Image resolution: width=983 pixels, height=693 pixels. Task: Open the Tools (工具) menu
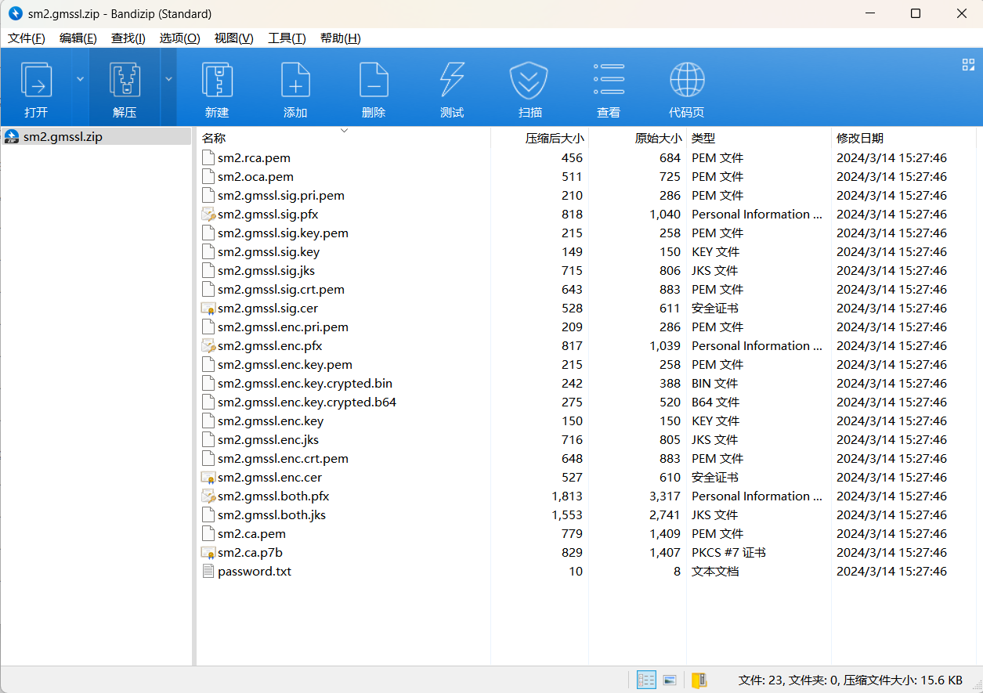coord(286,38)
